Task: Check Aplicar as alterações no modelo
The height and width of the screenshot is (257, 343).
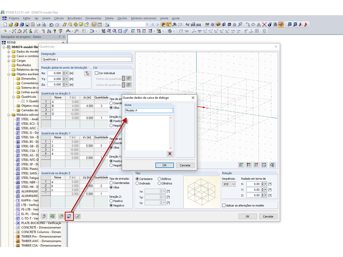Action: tap(224, 206)
